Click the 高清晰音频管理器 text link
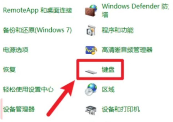This screenshot has width=173, height=122. (x=127, y=50)
